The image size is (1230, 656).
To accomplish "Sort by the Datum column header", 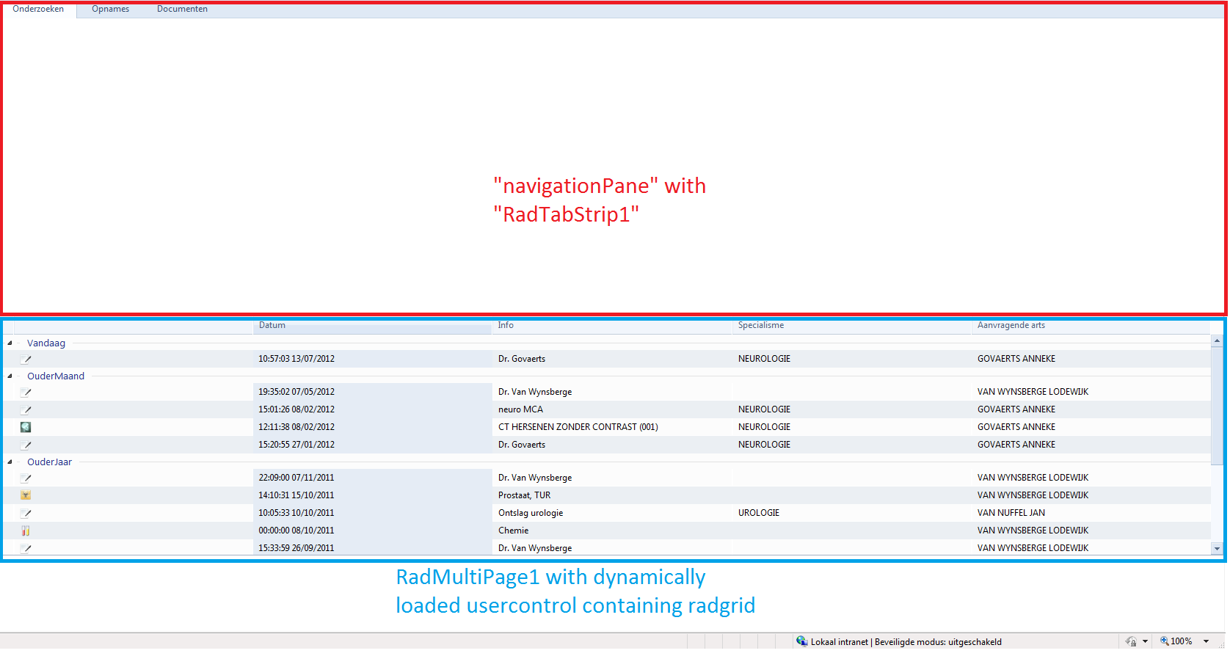I will click(x=373, y=326).
